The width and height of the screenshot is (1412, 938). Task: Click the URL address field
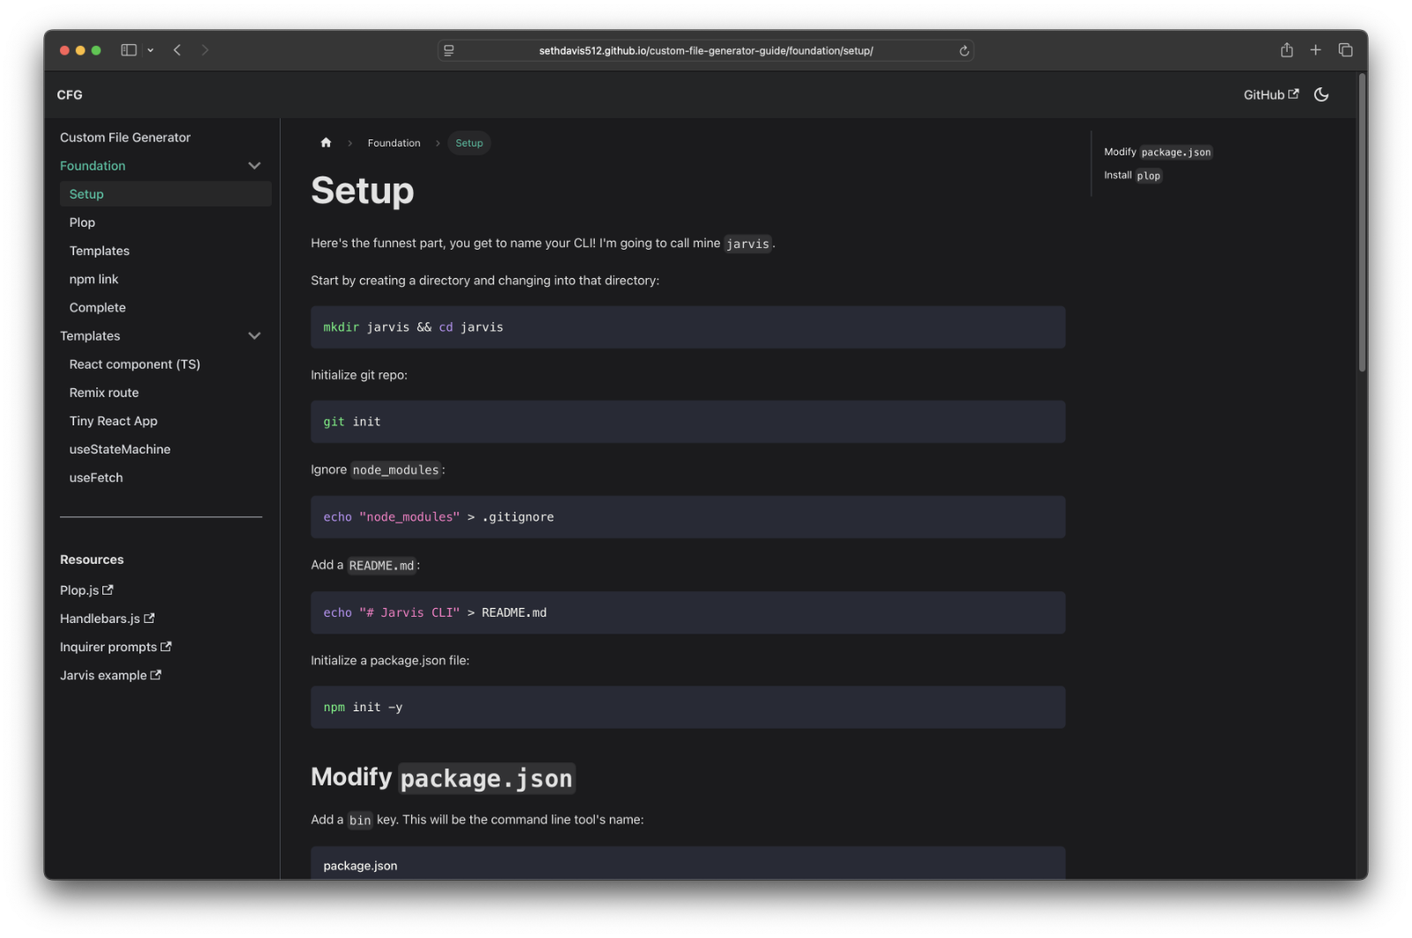(705, 51)
